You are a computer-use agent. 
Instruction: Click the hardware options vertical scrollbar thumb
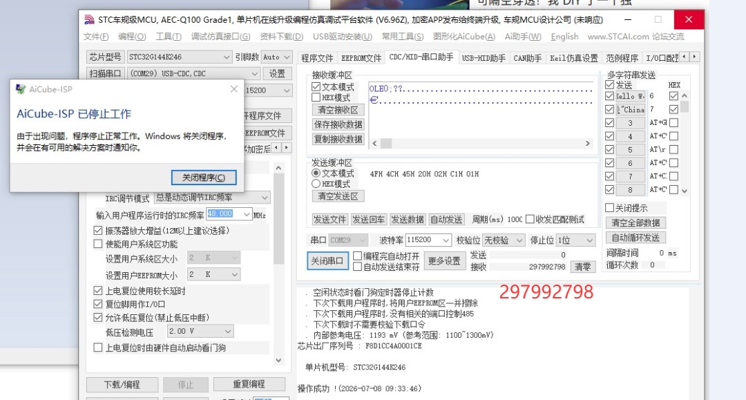[279, 219]
